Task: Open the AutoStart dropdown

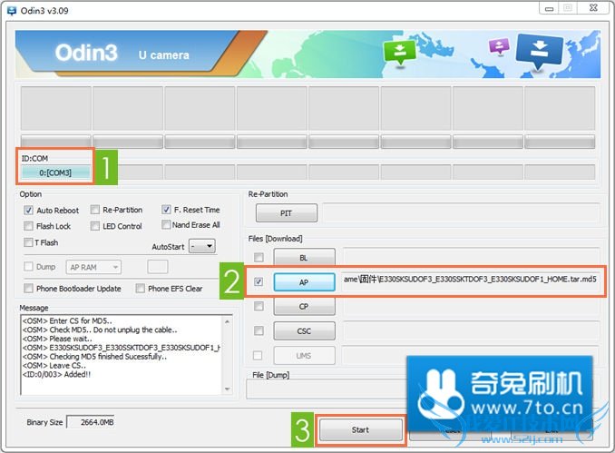Action: coord(202,246)
